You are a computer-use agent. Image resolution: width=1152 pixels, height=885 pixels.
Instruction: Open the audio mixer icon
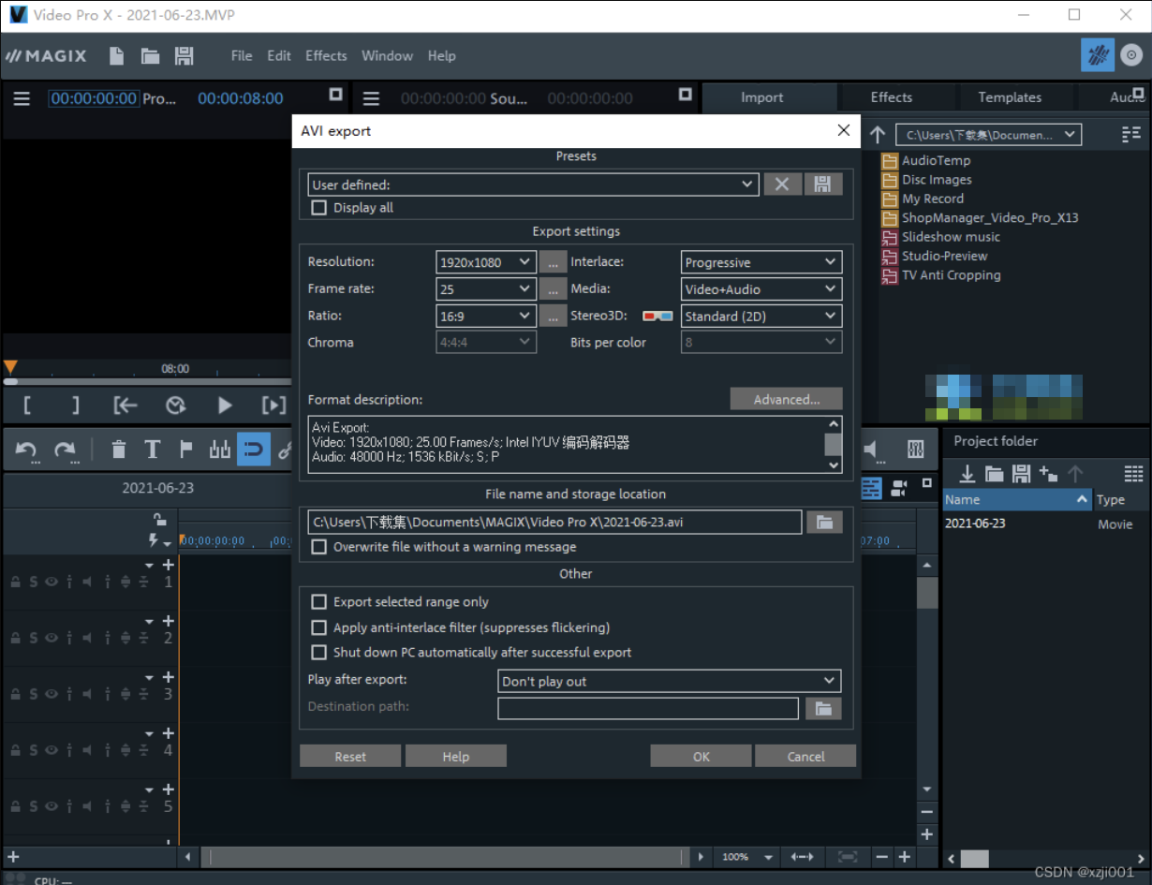(x=915, y=450)
